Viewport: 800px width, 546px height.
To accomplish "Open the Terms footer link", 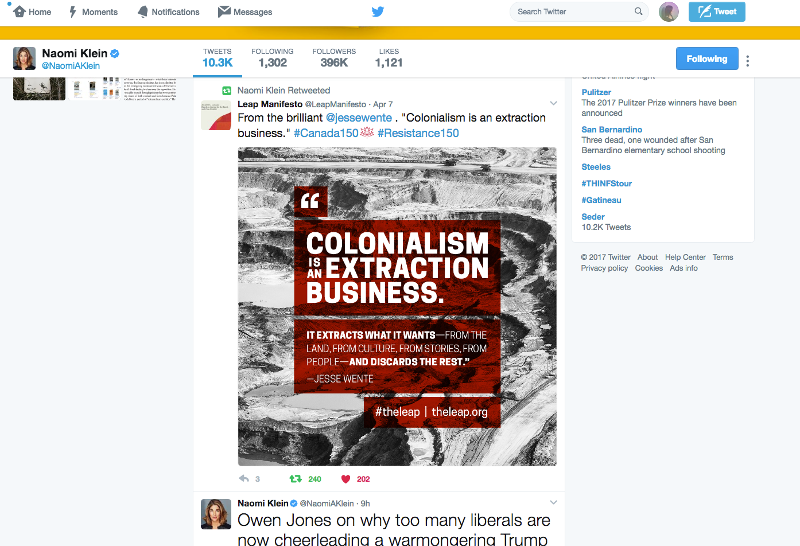I will (723, 258).
